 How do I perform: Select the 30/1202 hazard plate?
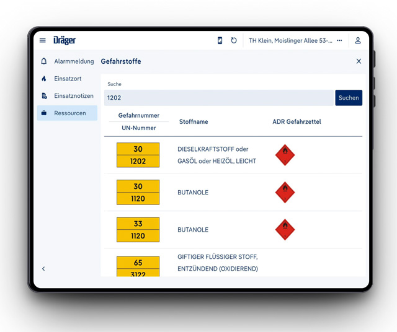(x=138, y=155)
